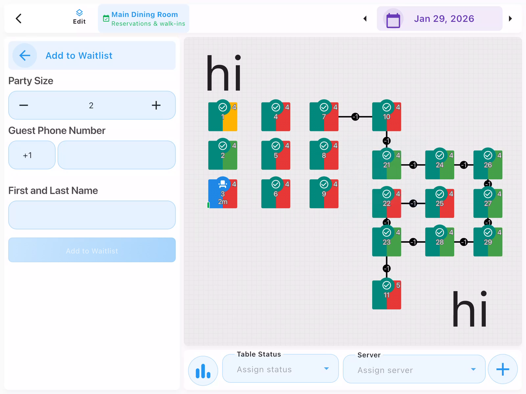
Task: Expand the Server assignment dropdown
Action: (414, 370)
